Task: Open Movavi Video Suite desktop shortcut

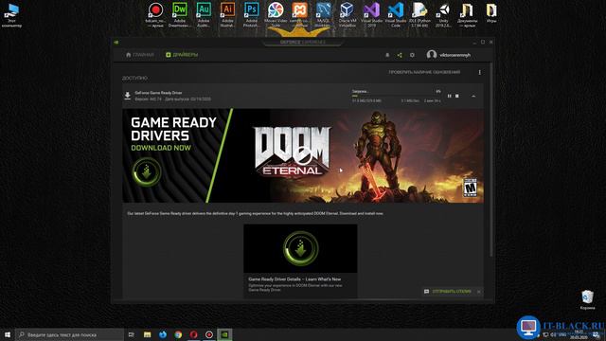Action: [x=276, y=15]
